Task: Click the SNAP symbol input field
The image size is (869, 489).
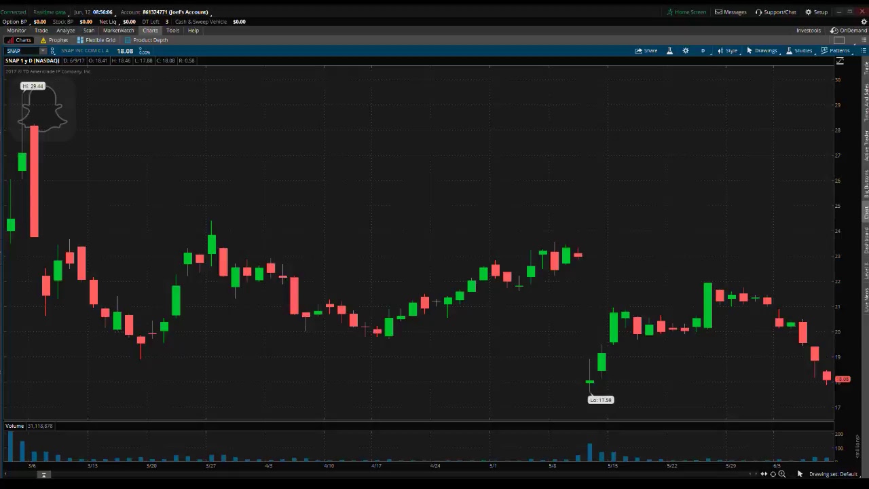Action: pos(22,51)
